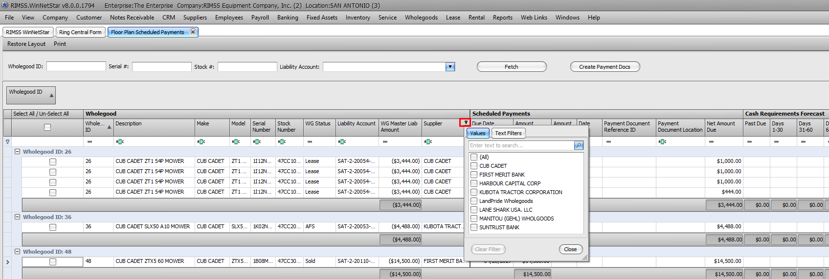Switch to the RIMSS WinNetStar tab
The image size is (829, 279).
[x=28, y=32]
